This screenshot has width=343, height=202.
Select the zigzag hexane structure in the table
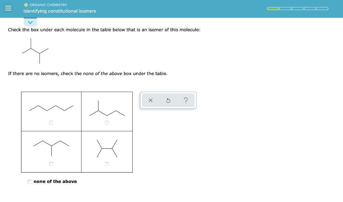pos(51,108)
